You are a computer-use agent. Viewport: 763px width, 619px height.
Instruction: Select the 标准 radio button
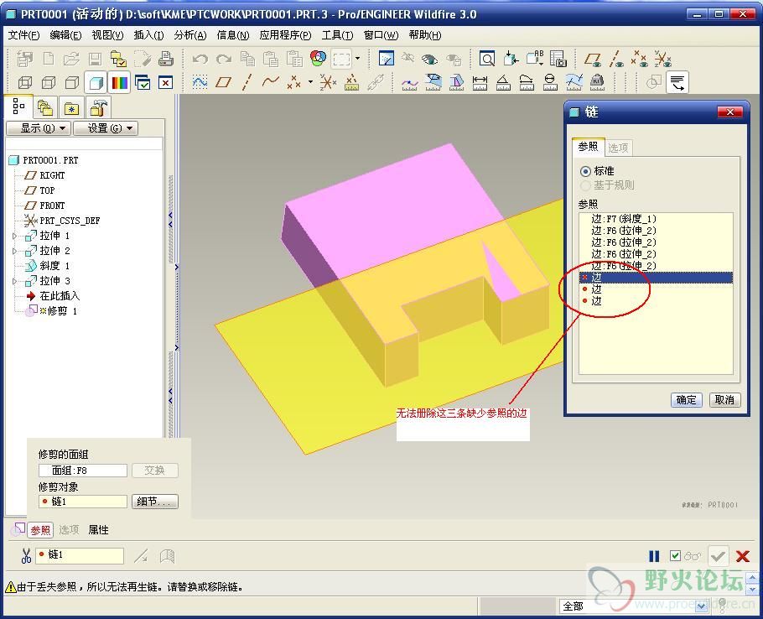(x=585, y=171)
